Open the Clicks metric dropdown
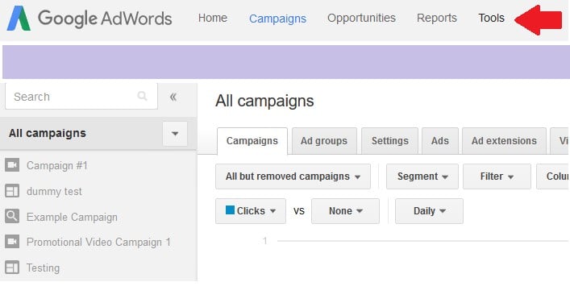This screenshot has width=570, height=303. [251, 210]
